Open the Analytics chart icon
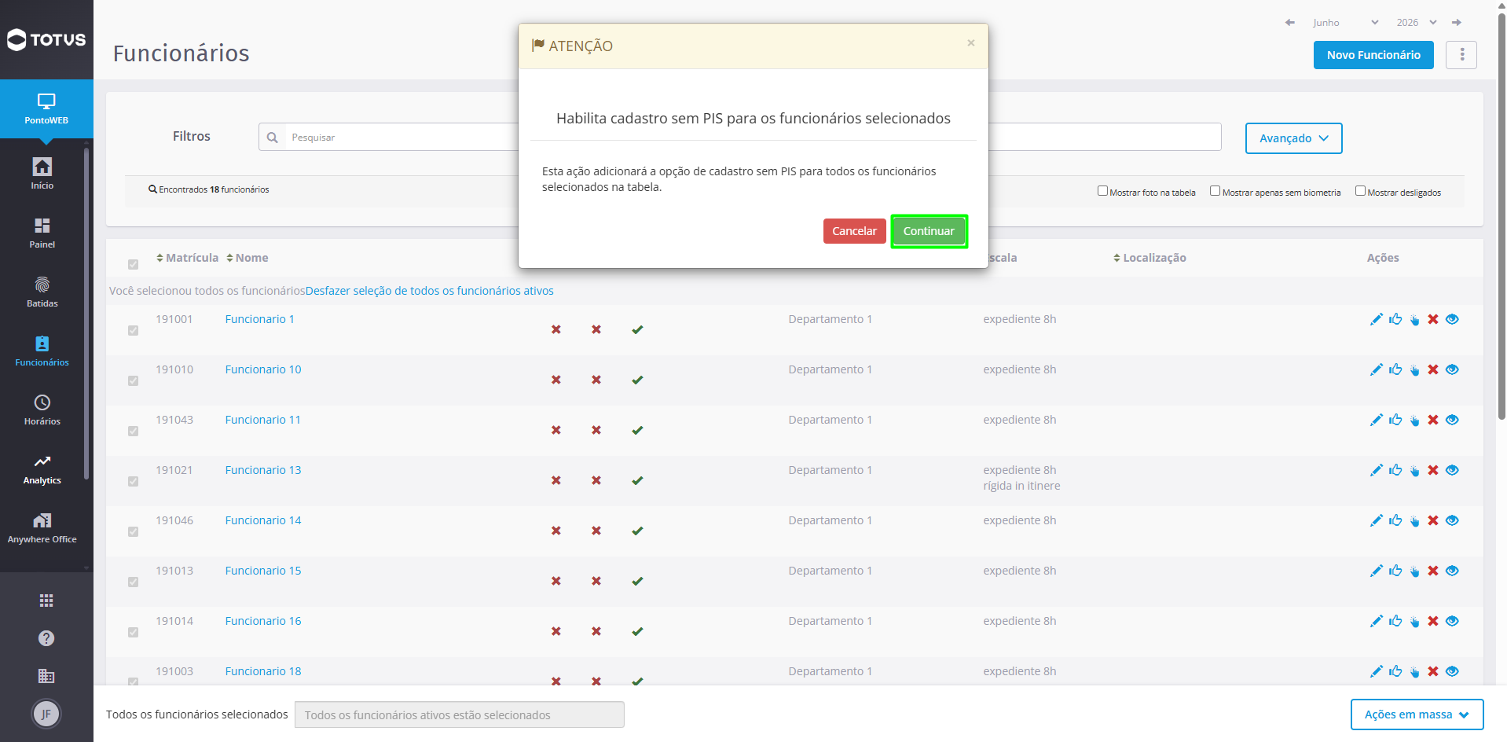This screenshot has height=742, width=1507. tap(42, 461)
